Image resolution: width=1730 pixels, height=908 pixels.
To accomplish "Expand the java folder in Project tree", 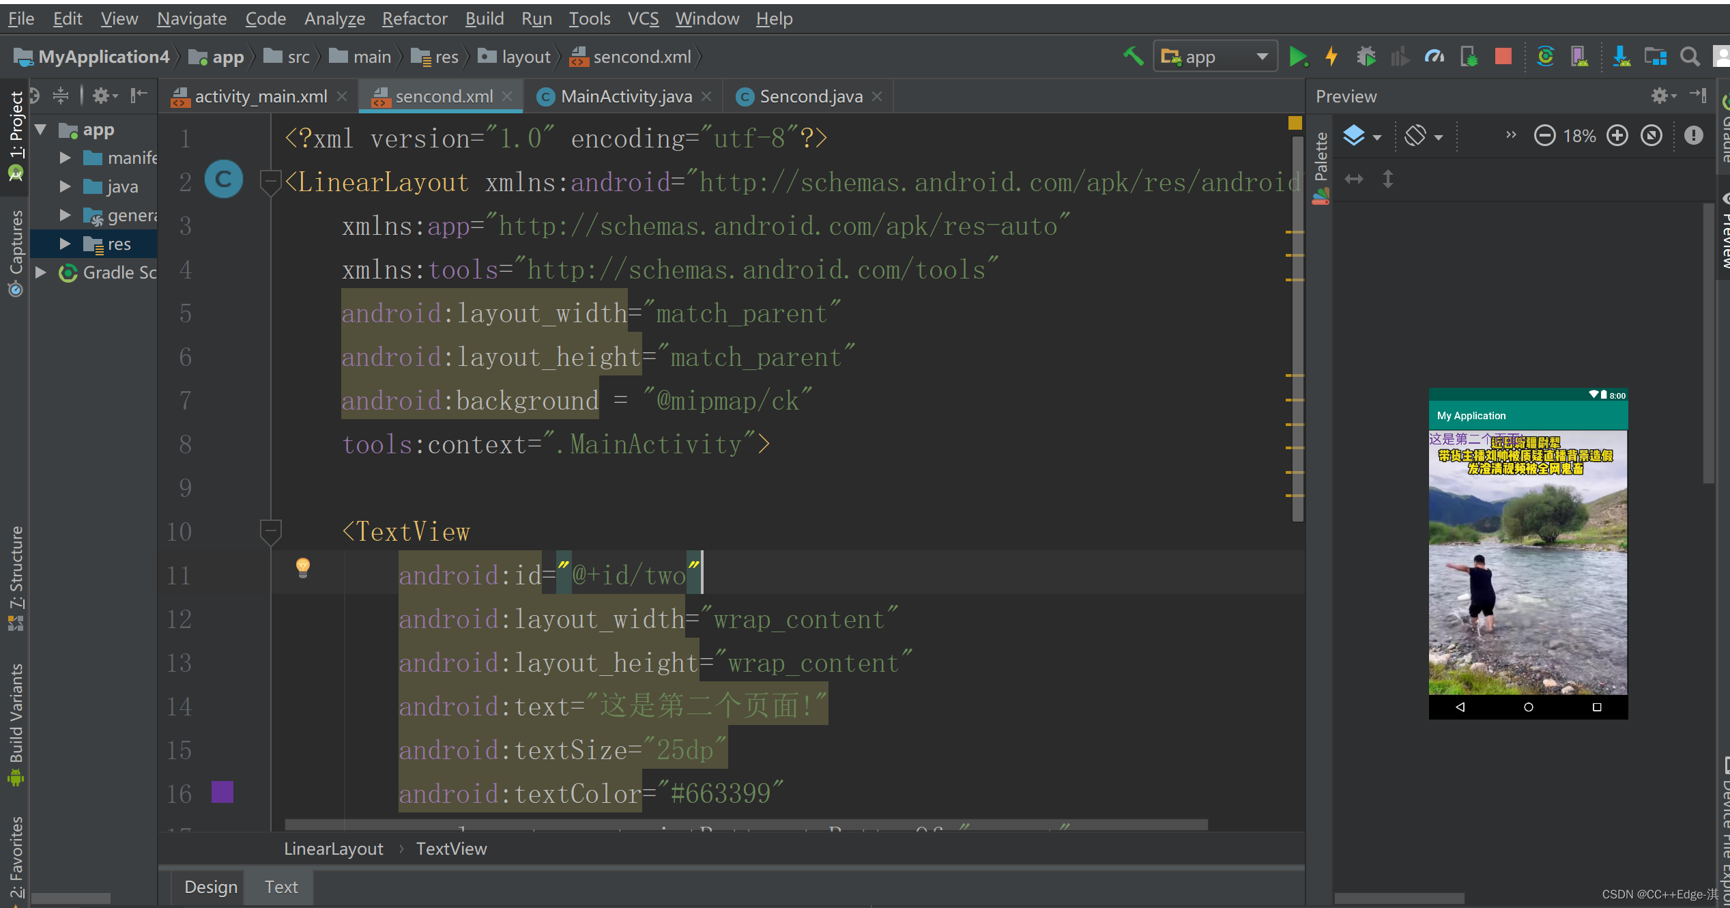I will tap(66, 186).
